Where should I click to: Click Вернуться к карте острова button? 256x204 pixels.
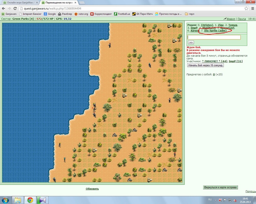click(220, 187)
